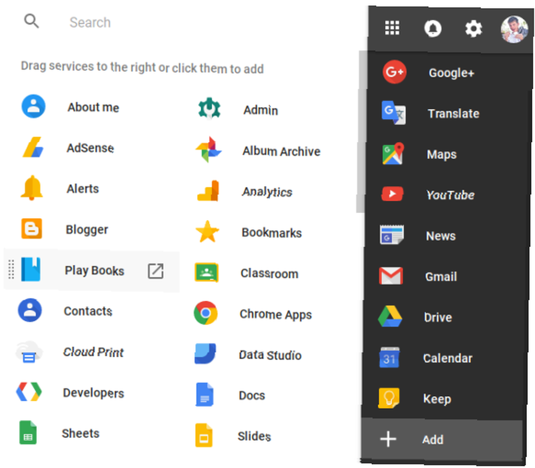Select the Analytics label text

(x=267, y=192)
